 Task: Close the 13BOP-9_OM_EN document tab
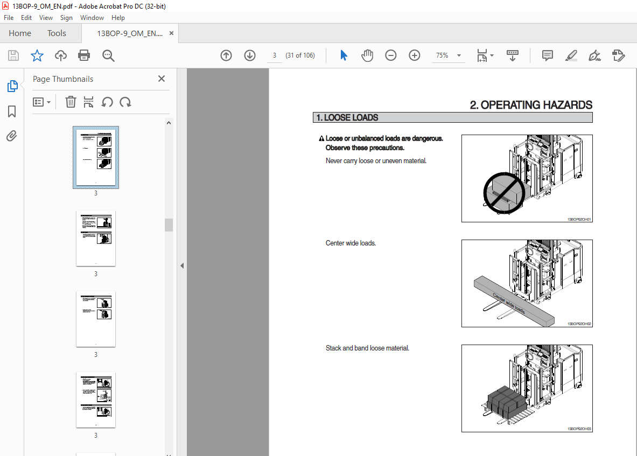click(171, 33)
